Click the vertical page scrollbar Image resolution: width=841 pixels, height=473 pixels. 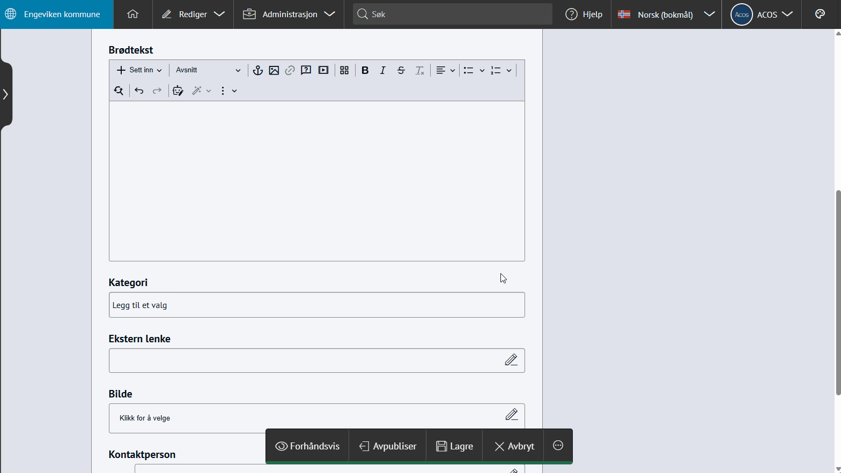pyautogui.click(x=838, y=292)
